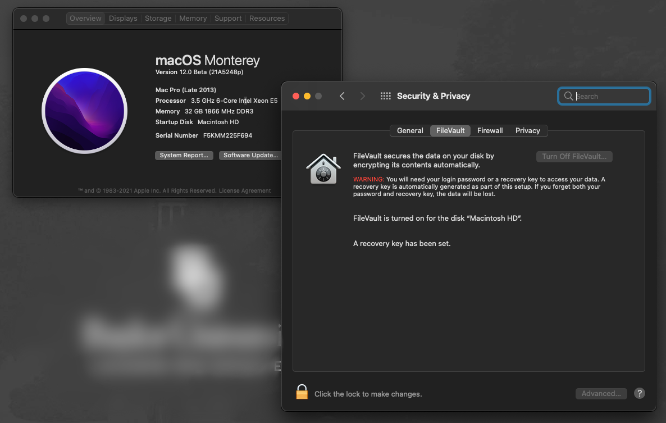
Task: Close the Security & Privacy window
Action: [296, 96]
